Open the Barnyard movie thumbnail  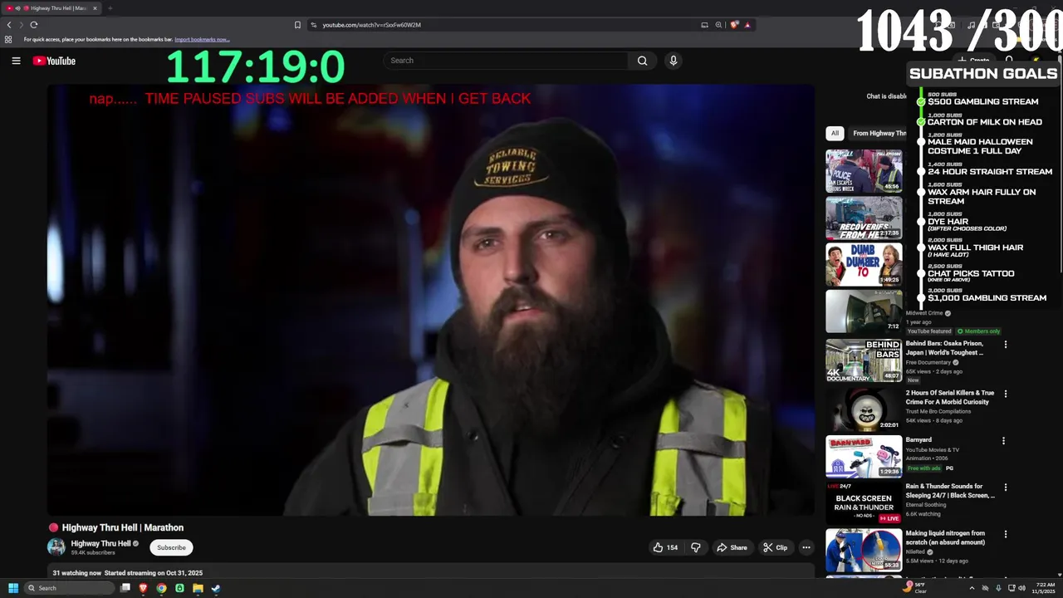tap(864, 456)
